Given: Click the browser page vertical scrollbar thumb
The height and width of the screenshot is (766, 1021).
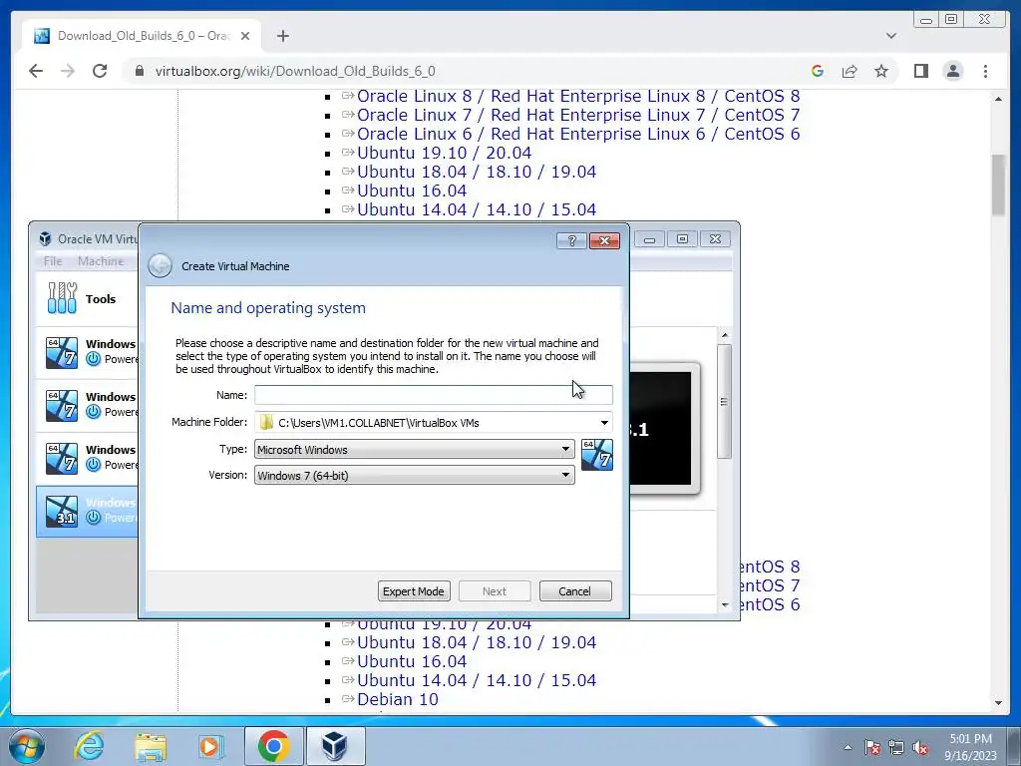Looking at the screenshot, I should [x=998, y=185].
